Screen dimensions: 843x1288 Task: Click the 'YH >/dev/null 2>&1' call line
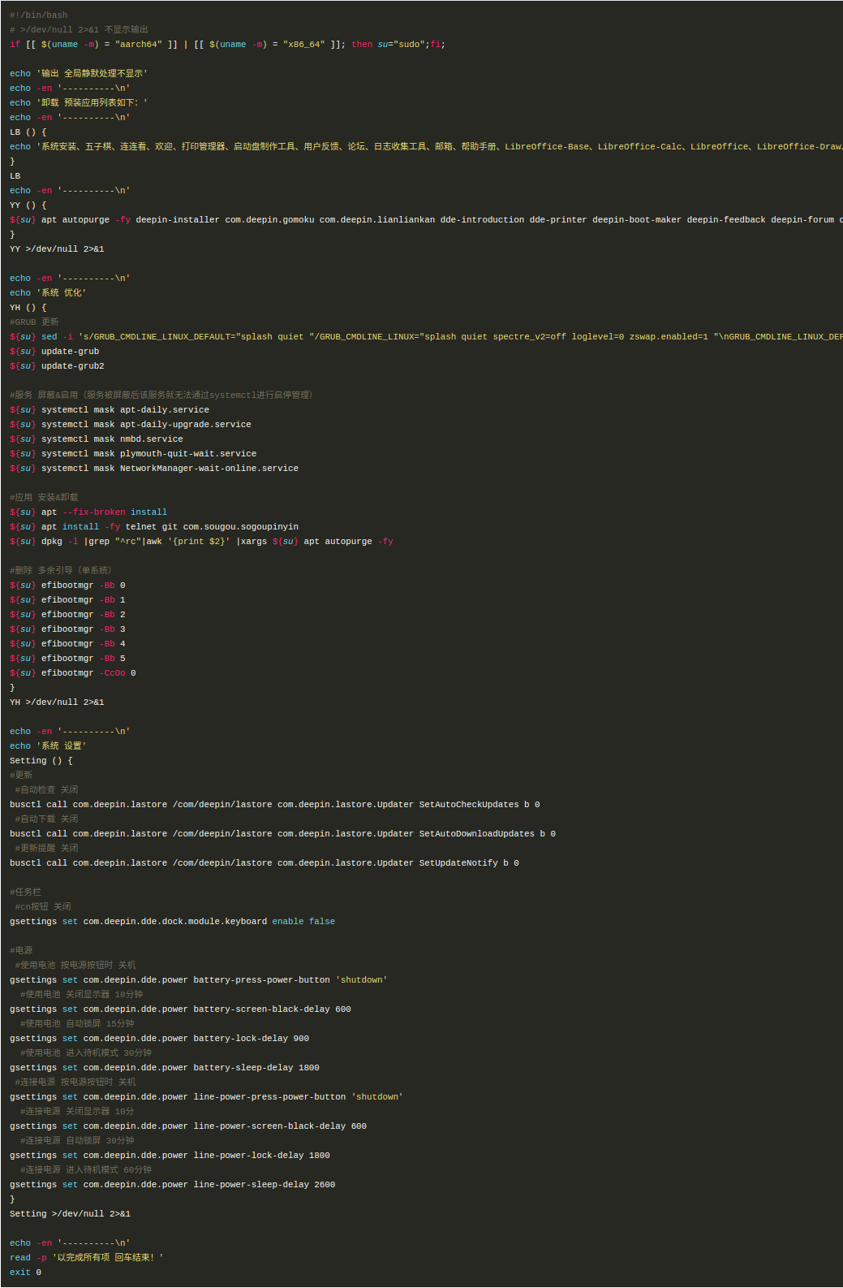57,702
